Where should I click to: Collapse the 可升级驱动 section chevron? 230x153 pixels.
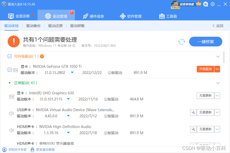tap(218, 57)
